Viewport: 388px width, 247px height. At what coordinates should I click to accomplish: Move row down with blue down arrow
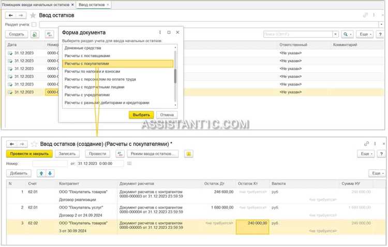(x=50, y=173)
